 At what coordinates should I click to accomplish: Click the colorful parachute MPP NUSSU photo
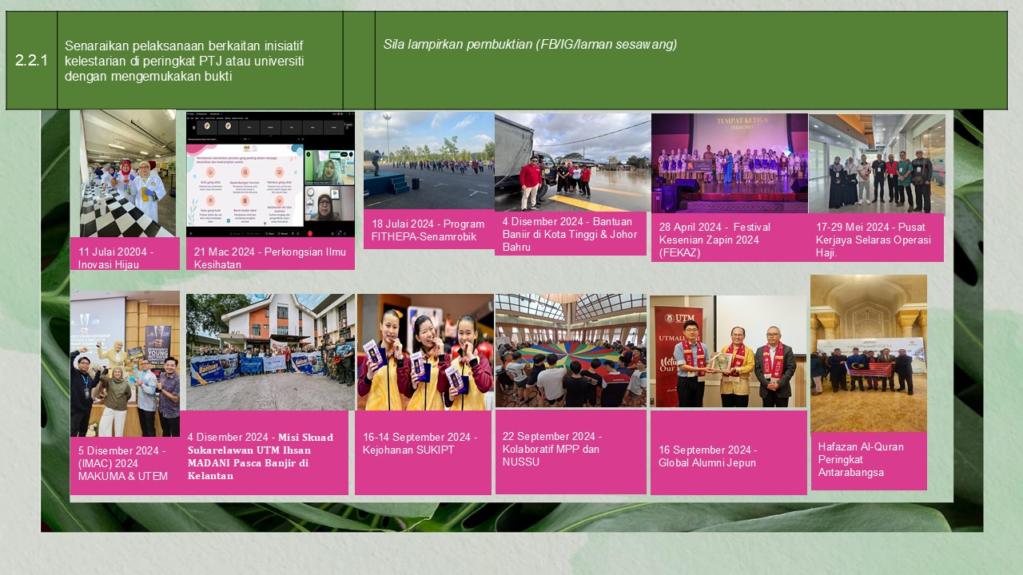click(x=571, y=351)
